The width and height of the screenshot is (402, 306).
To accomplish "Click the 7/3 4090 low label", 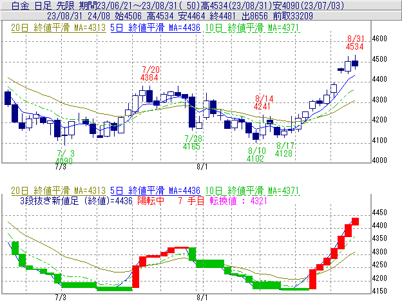I will 64,157.
